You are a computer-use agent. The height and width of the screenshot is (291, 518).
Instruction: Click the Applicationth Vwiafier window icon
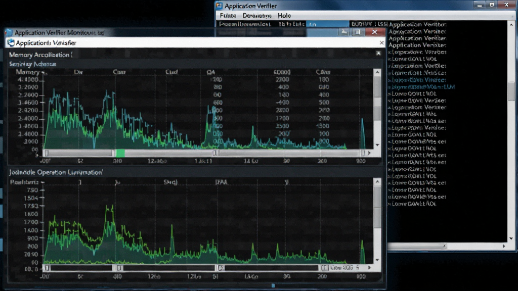tap(11, 42)
